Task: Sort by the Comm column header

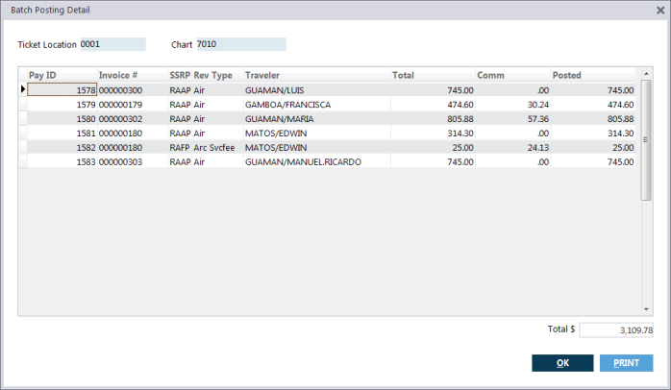Action: click(x=512, y=75)
